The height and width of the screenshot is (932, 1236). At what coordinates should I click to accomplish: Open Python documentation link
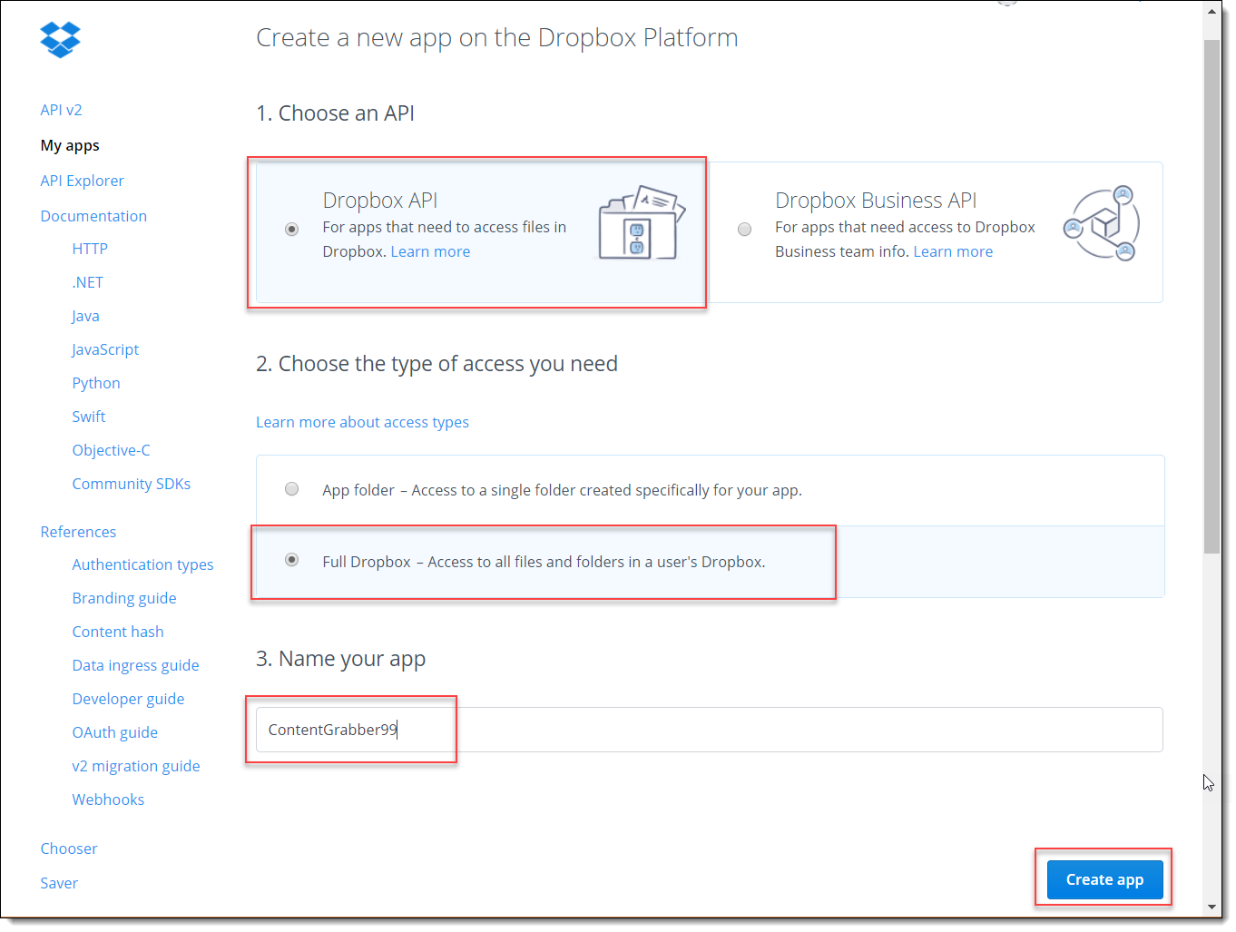coord(96,383)
